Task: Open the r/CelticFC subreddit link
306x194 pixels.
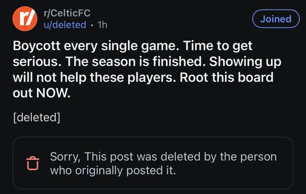Action: (x=68, y=13)
